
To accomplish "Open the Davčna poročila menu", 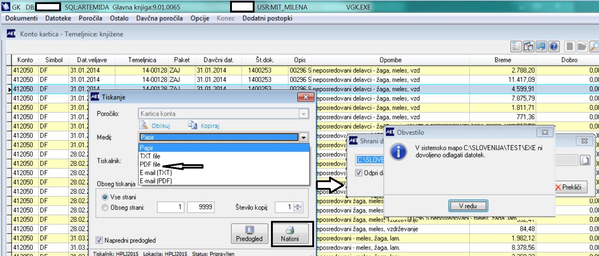I will (159, 18).
